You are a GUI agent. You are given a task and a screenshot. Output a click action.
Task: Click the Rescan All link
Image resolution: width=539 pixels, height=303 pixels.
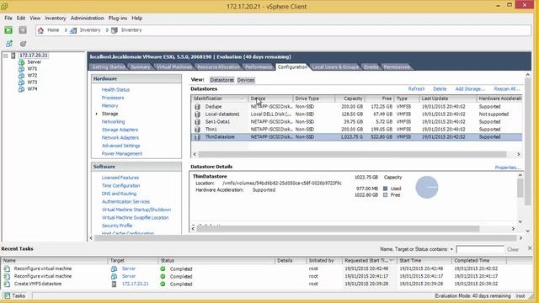507,88
